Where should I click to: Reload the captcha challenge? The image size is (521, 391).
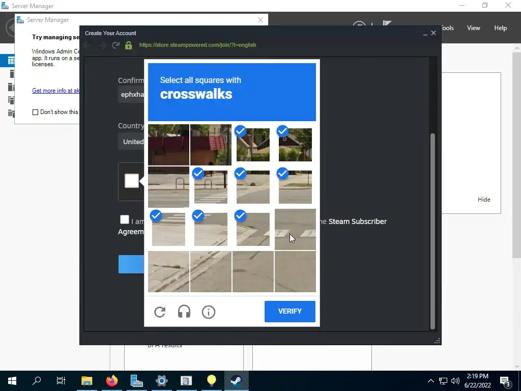[160, 312]
